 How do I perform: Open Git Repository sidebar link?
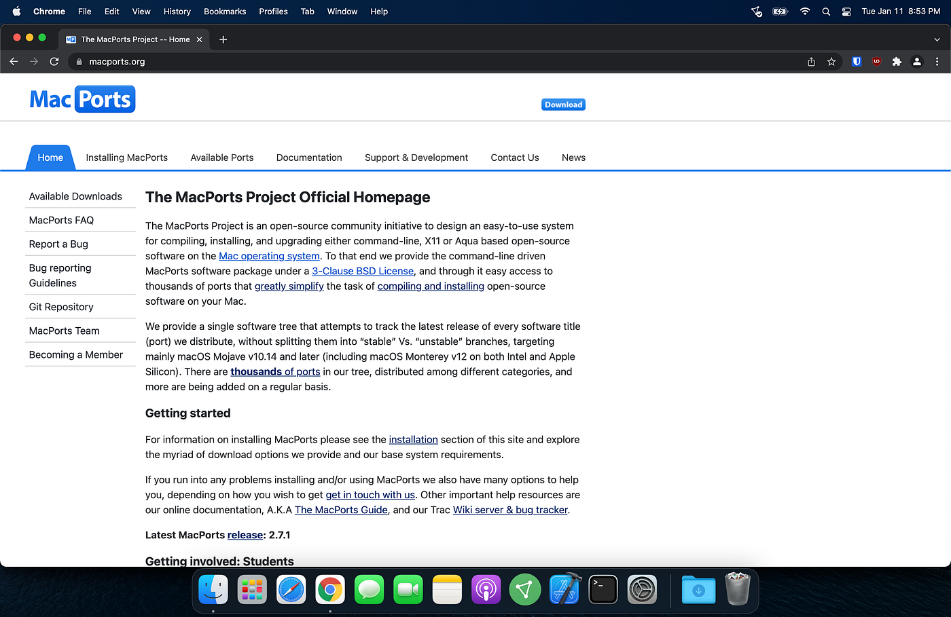tap(61, 307)
